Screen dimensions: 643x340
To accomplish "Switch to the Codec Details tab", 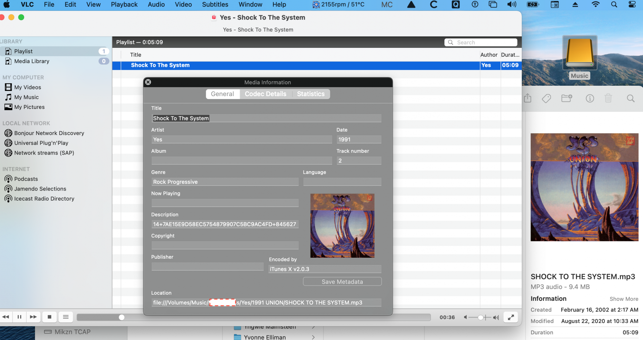I will pyautogui.click(x=266, y=94).
